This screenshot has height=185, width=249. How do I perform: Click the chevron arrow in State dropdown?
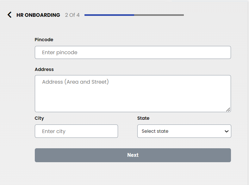click(227, 131)
